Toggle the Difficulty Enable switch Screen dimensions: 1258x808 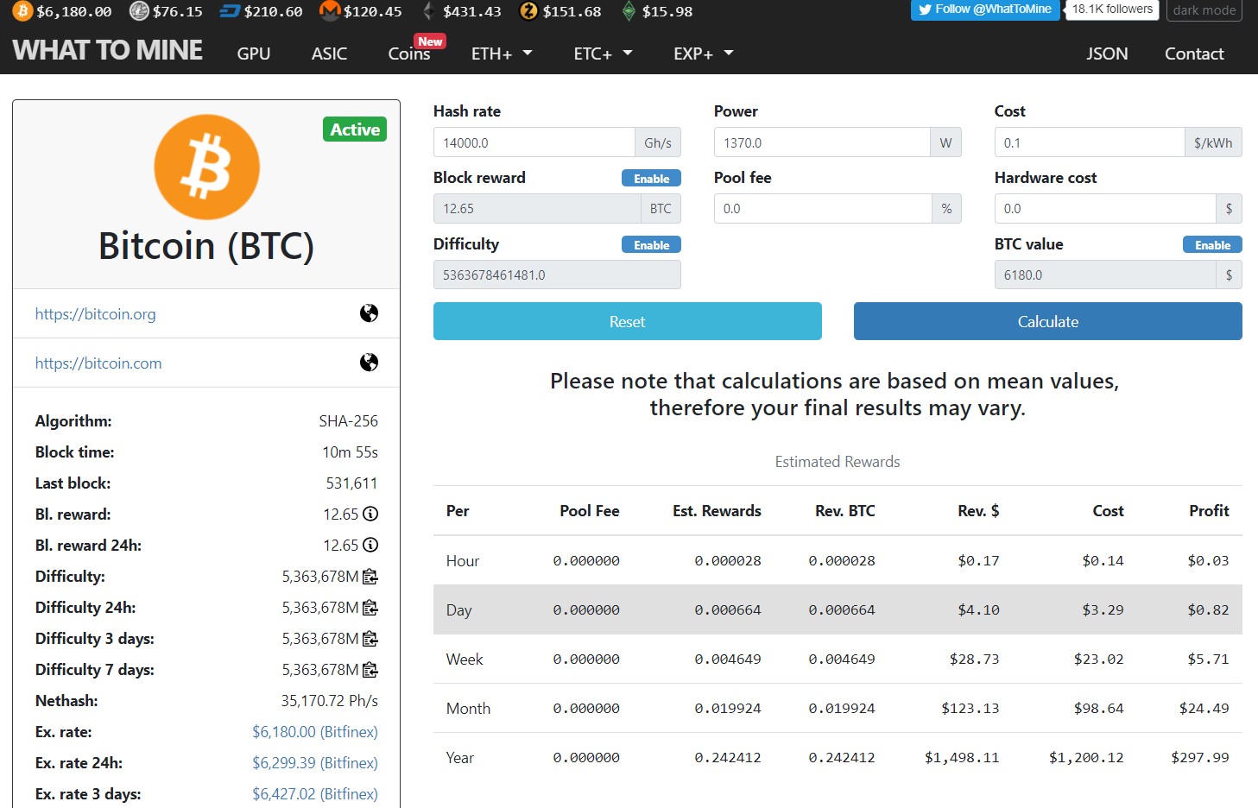651,245
